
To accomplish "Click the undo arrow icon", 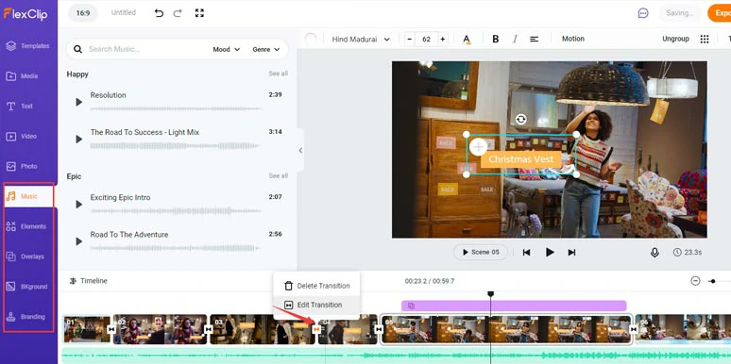I will 159,13.
